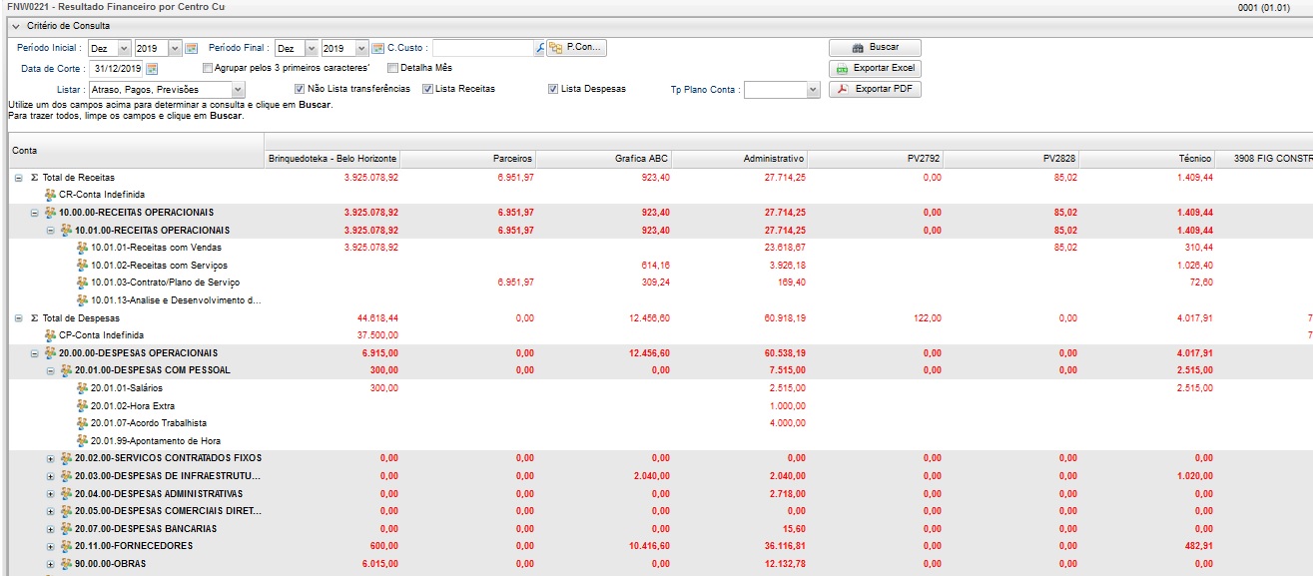1313x576 pixels.
Task: Click the C.Custo search wrench icon
Action: [x=540, y=48]
